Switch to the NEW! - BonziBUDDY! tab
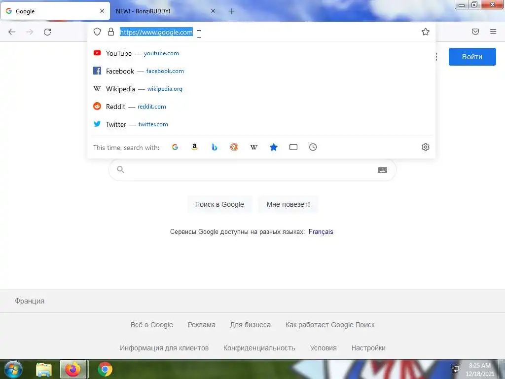 [x=166, y=11]
